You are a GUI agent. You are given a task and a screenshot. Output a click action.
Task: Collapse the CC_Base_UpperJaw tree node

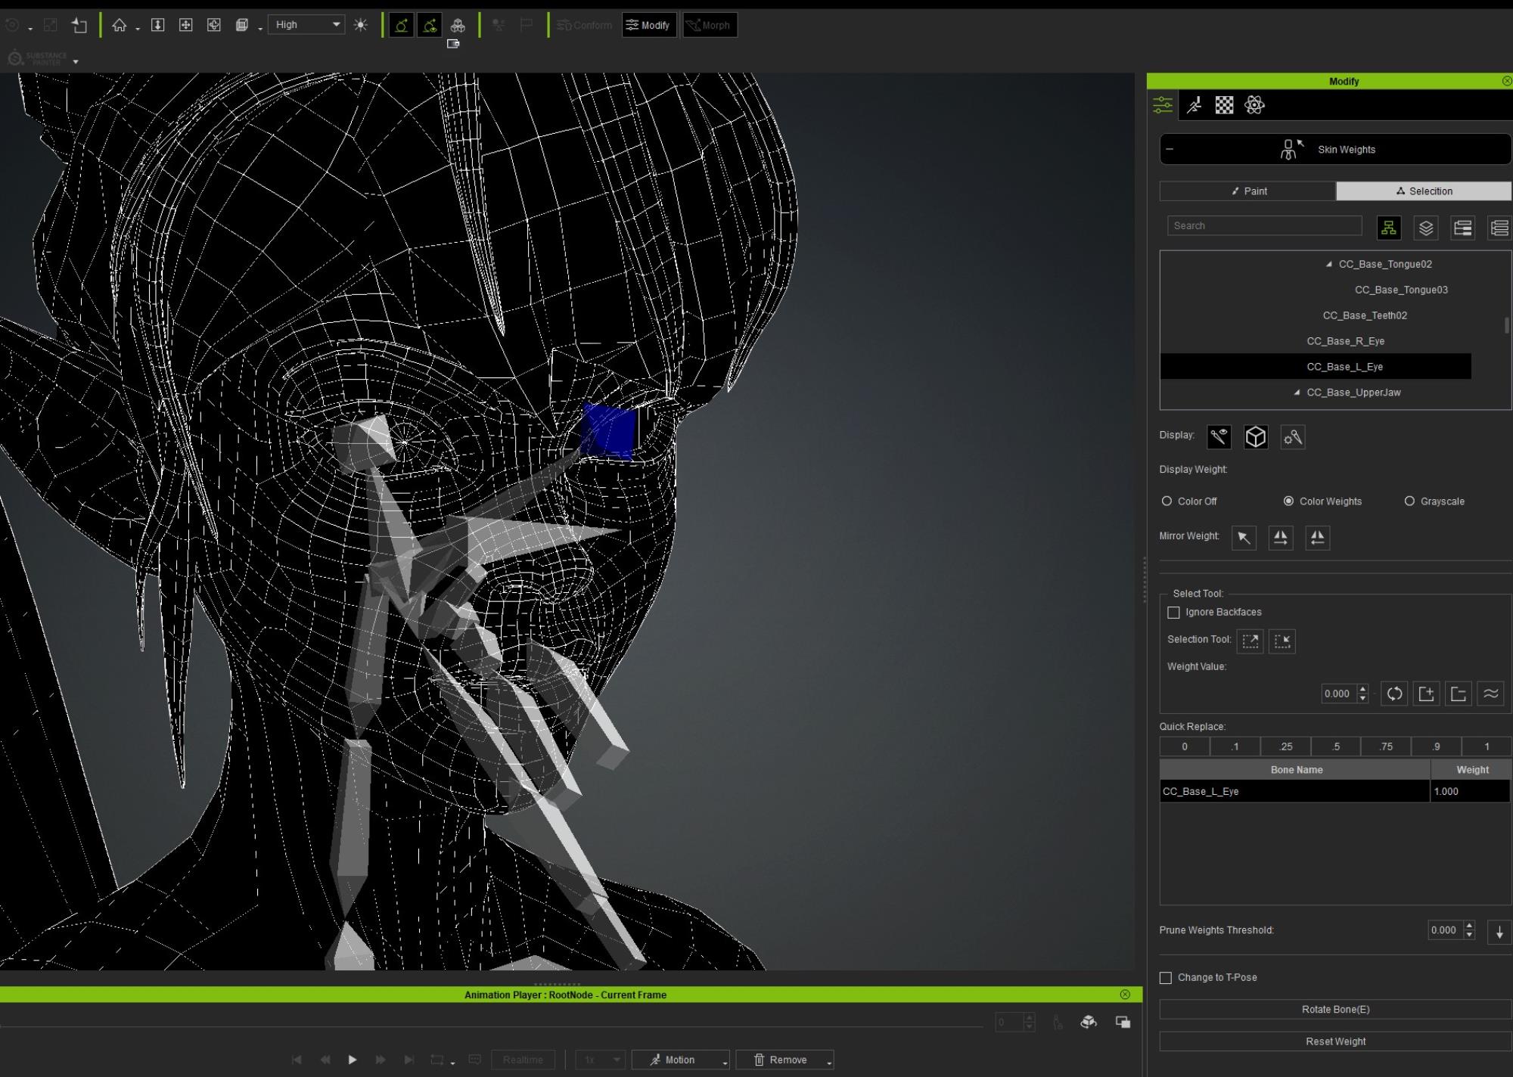pyautogui.click(x=1297, y=393)
